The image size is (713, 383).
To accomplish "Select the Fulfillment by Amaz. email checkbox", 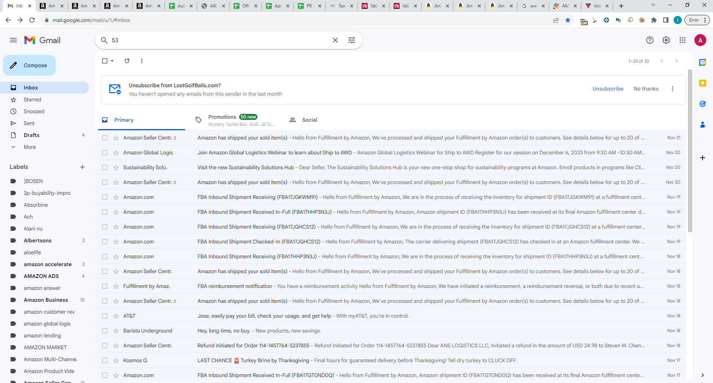I will [105, 286].
